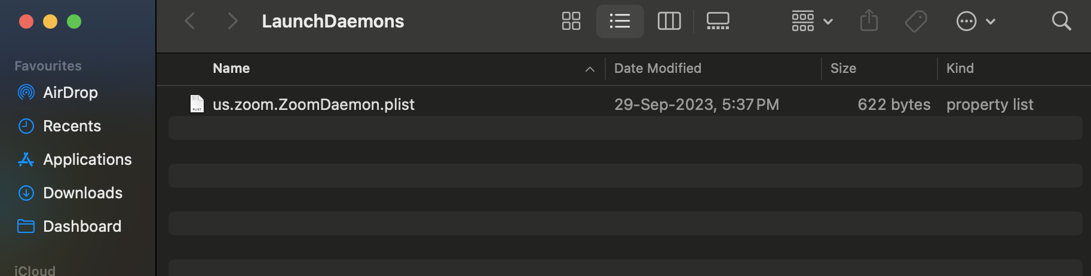The width and height of the screenshot is (1091, 276).
Task: Sort by Size column header
Action: (x=843, y=69)
